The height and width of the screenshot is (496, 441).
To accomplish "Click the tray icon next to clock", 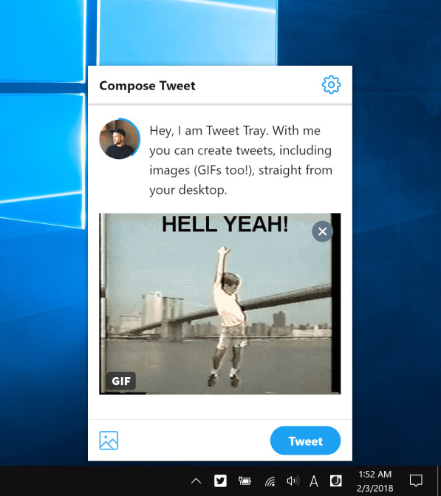I will point(335,480).
